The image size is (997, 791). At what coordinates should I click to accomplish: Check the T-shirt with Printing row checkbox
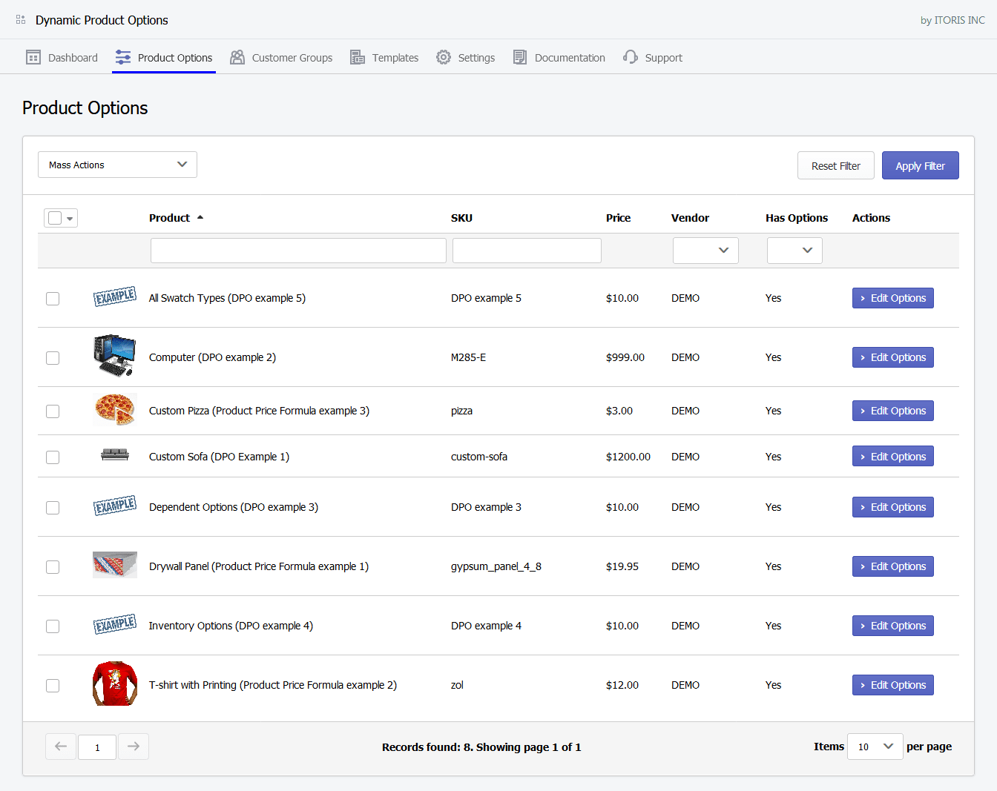53,686
